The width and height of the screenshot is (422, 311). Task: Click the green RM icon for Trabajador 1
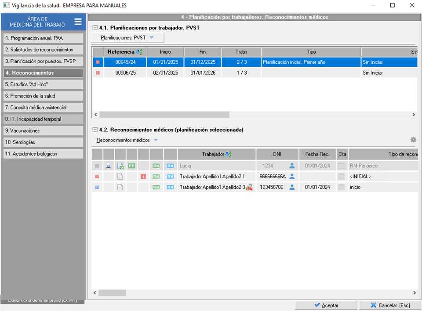[156, 177]
